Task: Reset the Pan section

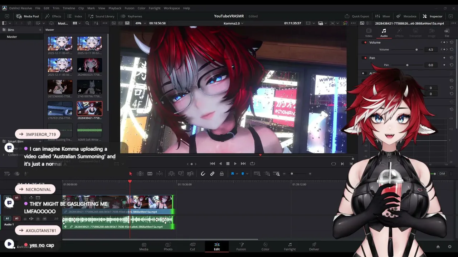Action: tap(452, 58)
